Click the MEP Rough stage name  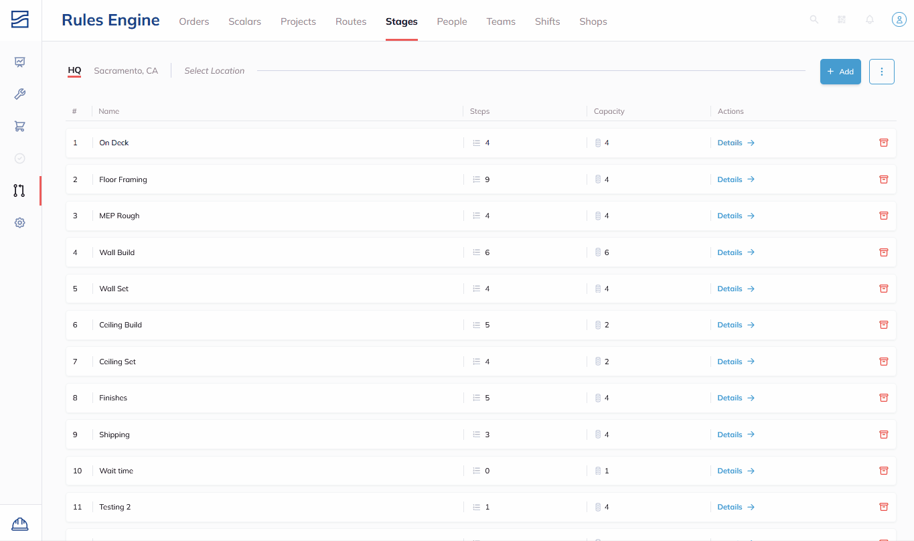point(119,216)
